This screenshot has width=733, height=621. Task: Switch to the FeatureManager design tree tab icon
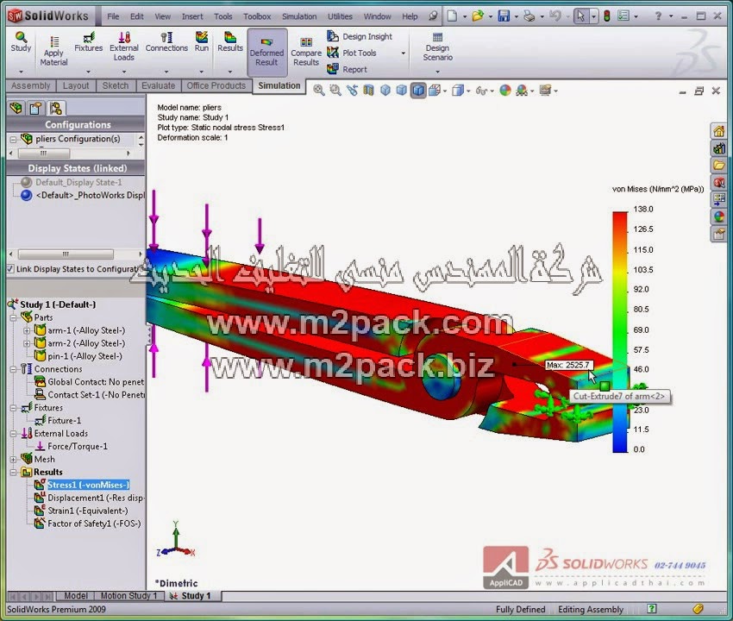[x=16, y=108]
